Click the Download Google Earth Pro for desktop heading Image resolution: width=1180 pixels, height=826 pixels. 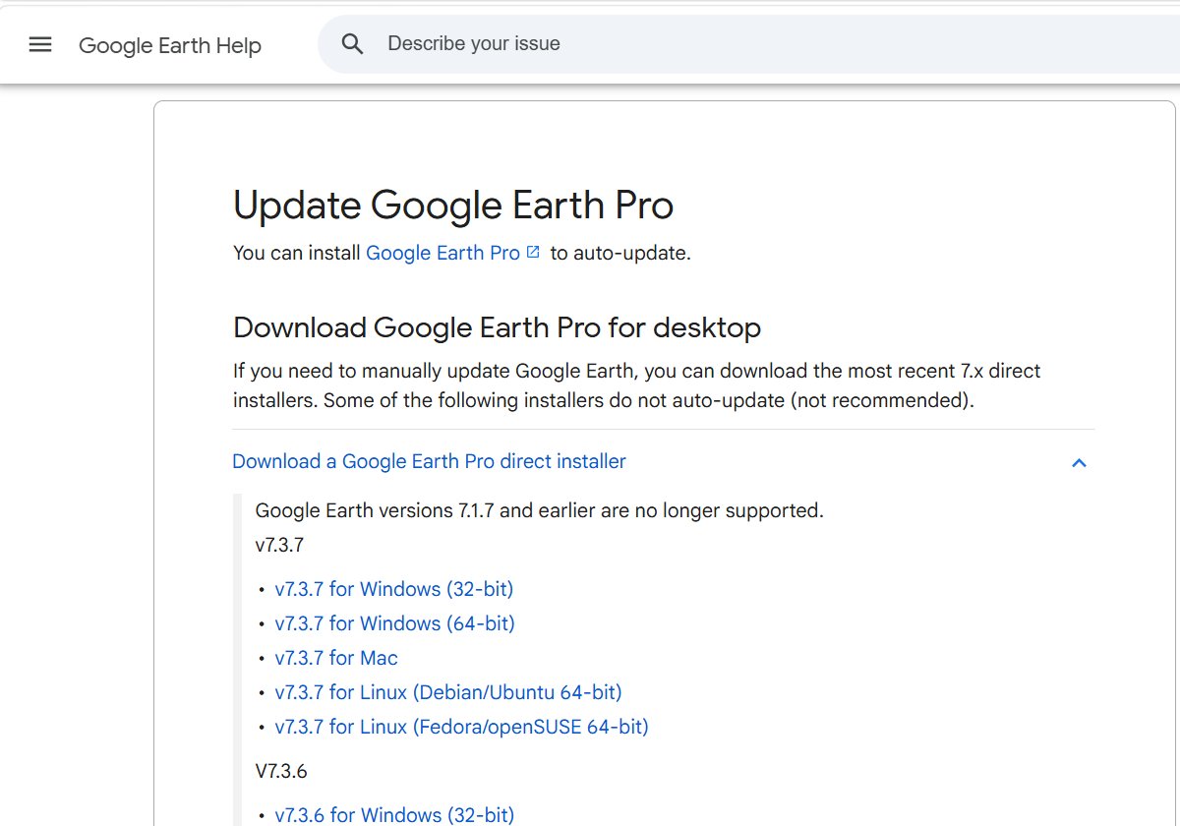[497, 327]
